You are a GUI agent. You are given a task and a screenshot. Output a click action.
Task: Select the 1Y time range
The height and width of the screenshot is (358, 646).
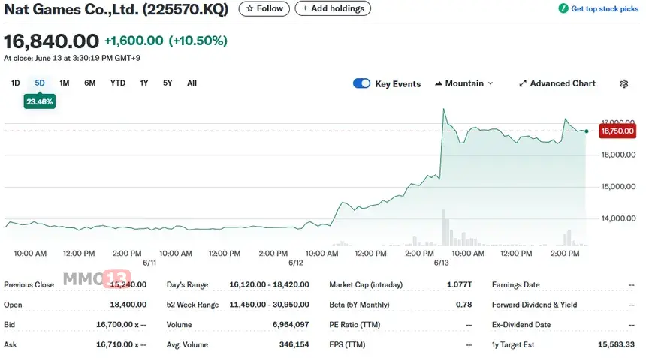(x=143, y=83)
